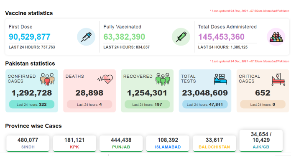Click Total Tests last 24 hours pill
Screen dimensions: 291x156
[205, 105]
